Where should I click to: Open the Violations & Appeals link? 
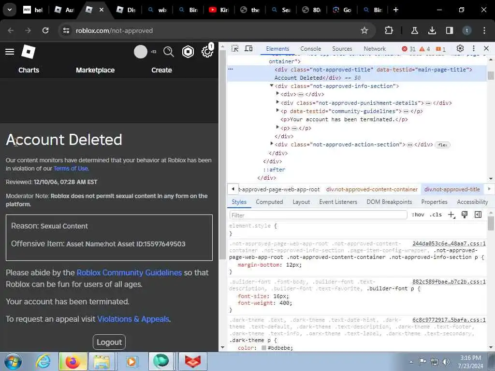[x=133, y=319]
